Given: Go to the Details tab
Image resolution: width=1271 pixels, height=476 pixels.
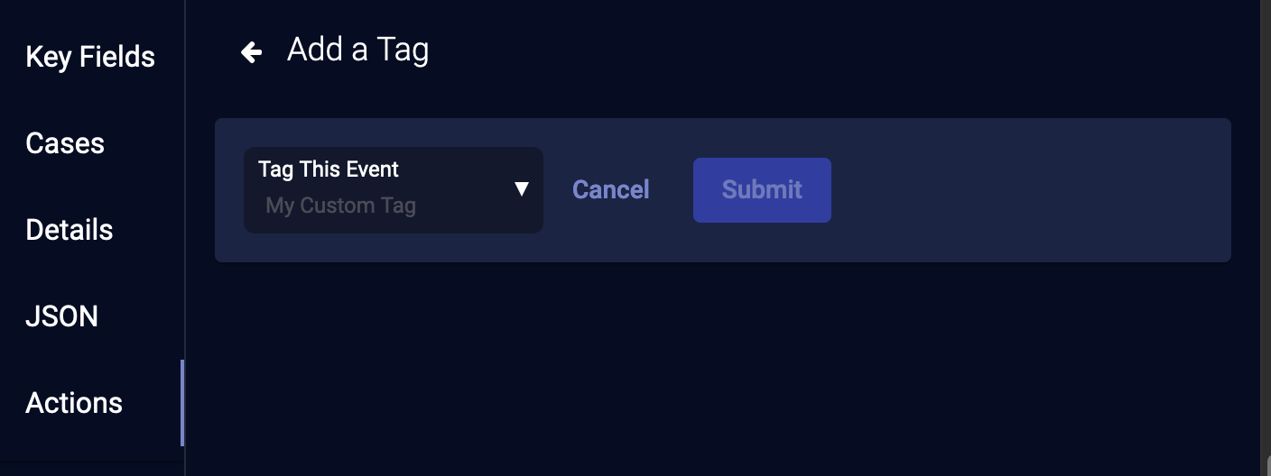Looking at the screenshot, I should pos(70,230).
